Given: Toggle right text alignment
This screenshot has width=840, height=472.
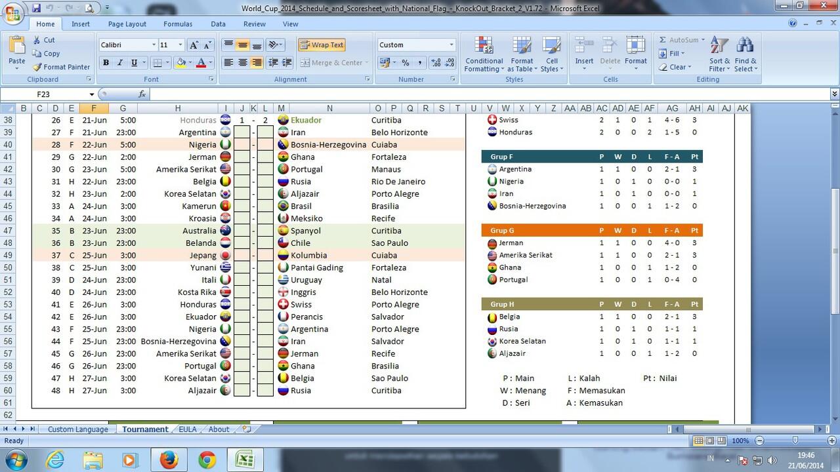Looking at the screenshot, I should point(257,63).
